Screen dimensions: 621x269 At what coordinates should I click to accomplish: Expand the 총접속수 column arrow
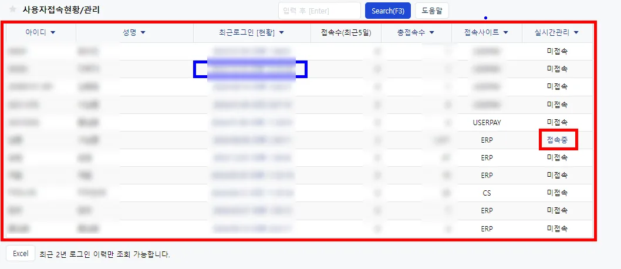[x=431, y=33]
